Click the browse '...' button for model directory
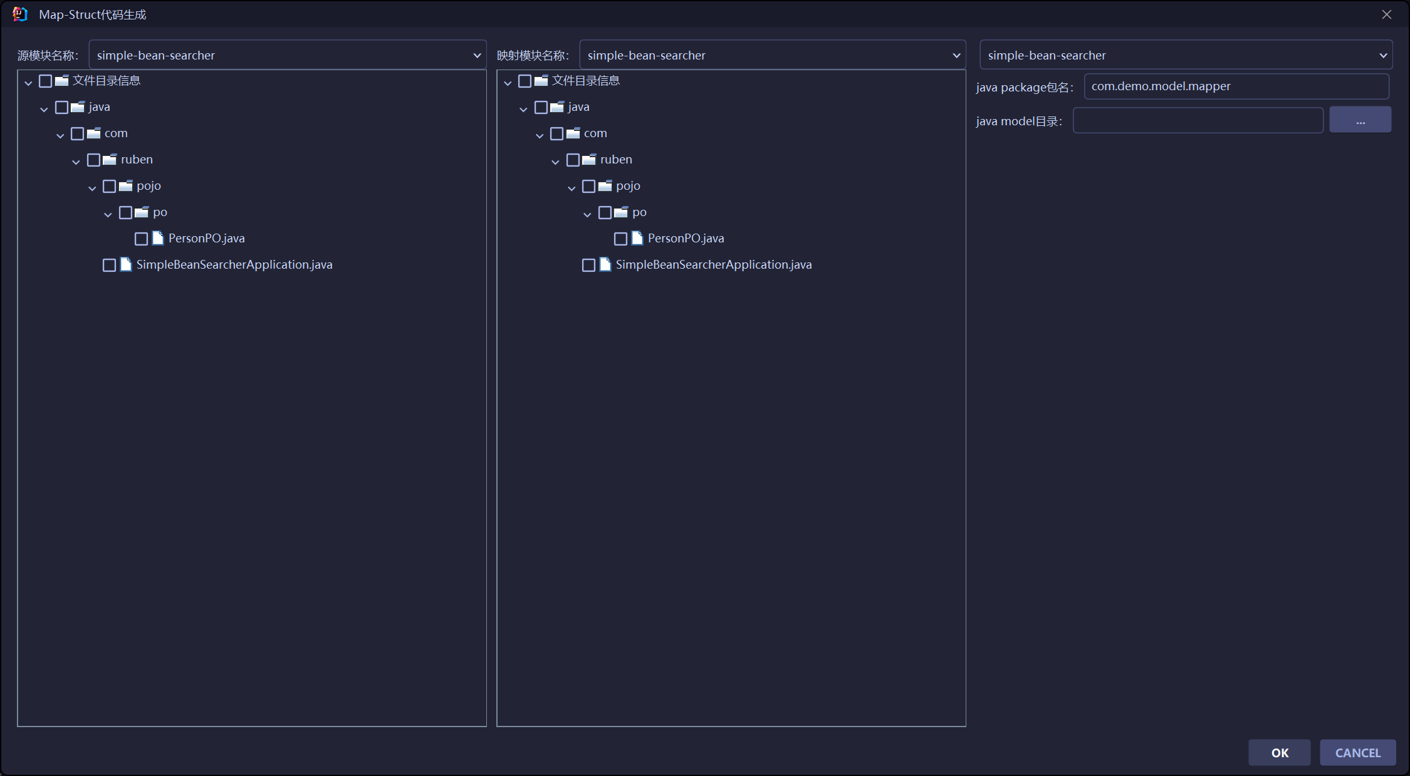The image size is (1410, 776). 1360,120
